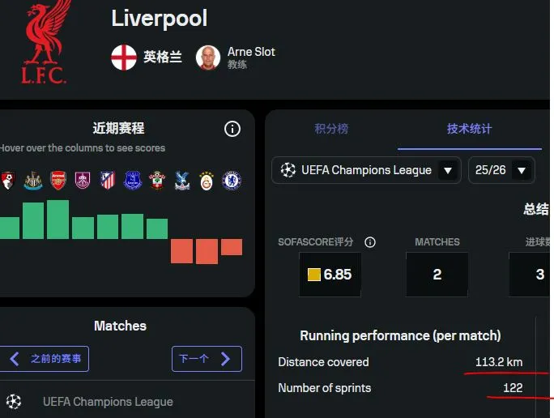Click the Arsenal crest in recent fixtures
Viewport: 554px width, 418px height.
pos(58,181)
